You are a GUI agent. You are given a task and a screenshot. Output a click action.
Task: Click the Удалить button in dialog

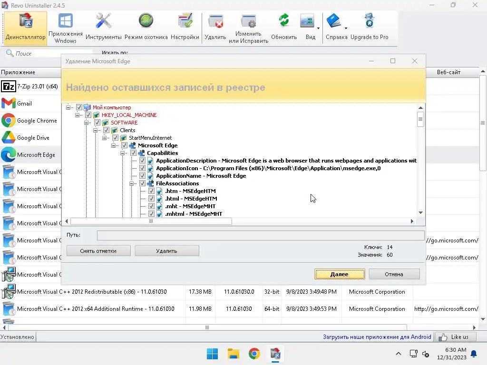pos(167,251)
